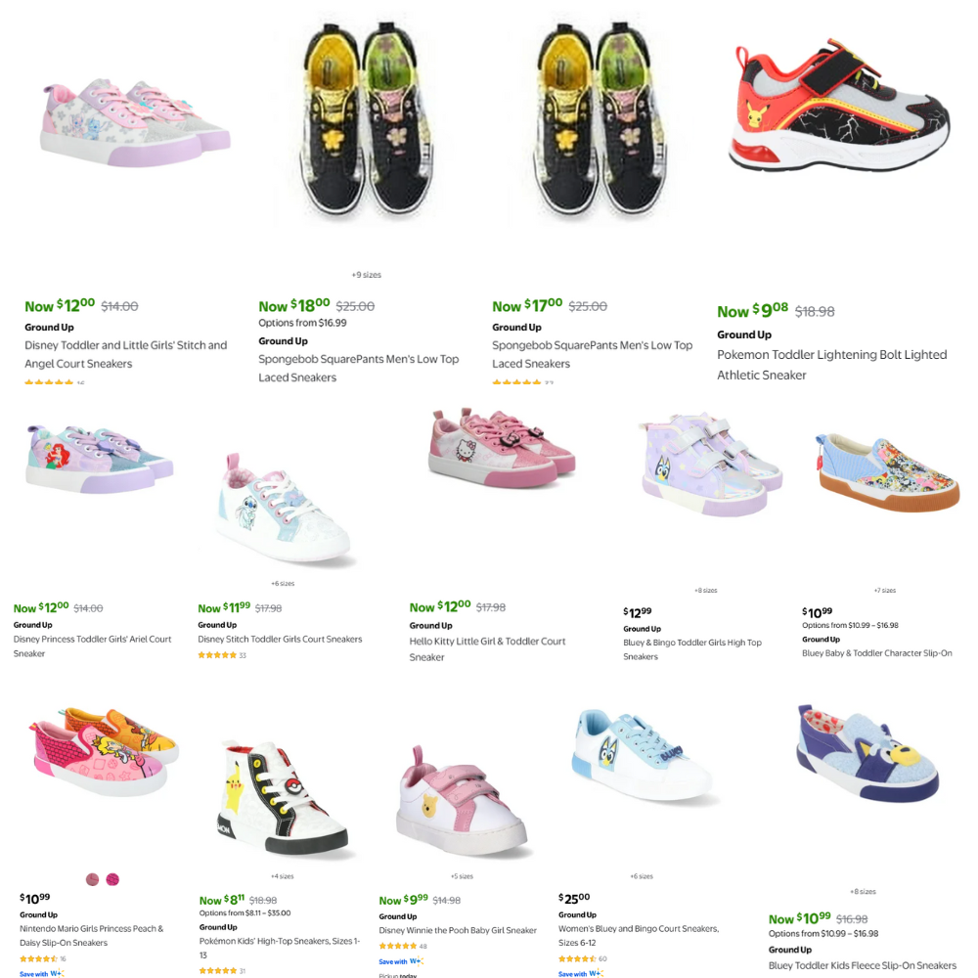The width and height of the screenshot is (978, 978).
Task: Click the +9 sizes label under Spongebob sneakers
Action: pos(366,275)
